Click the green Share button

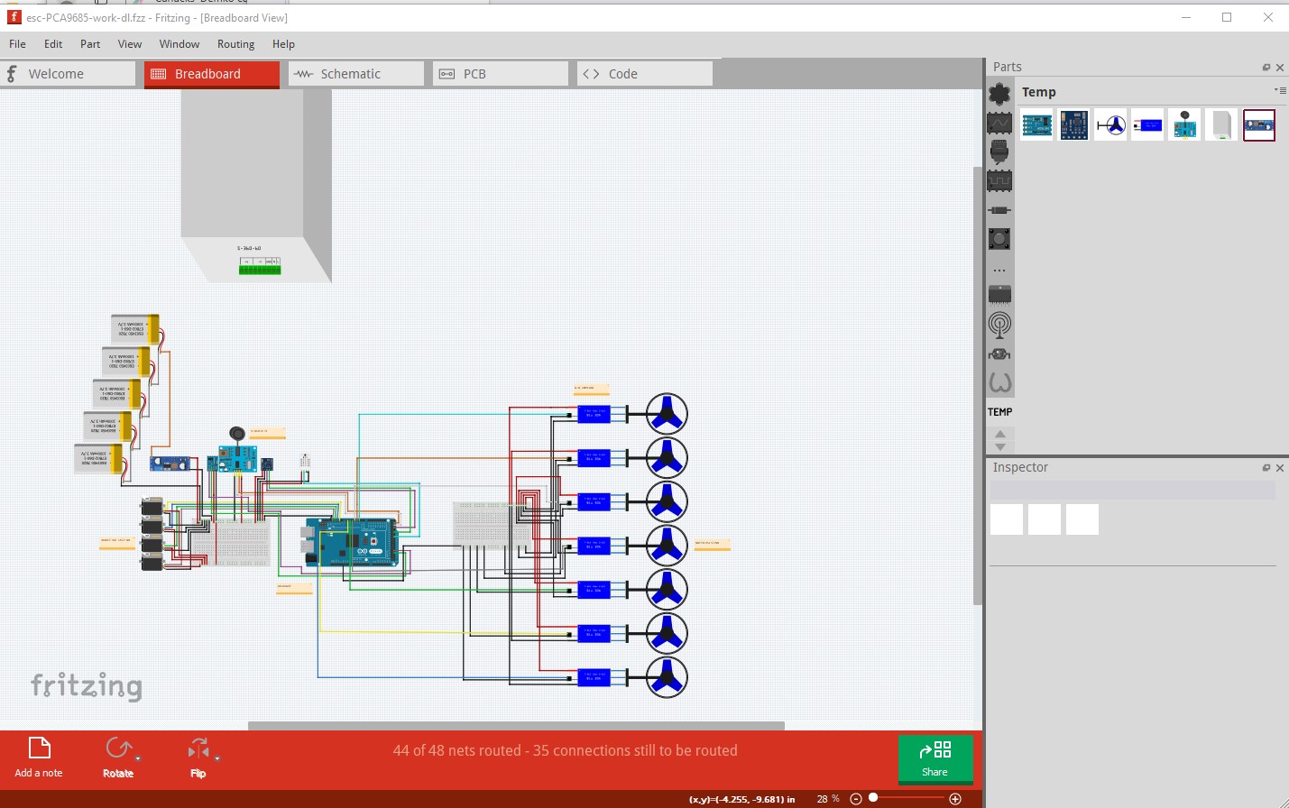[935, 758]
